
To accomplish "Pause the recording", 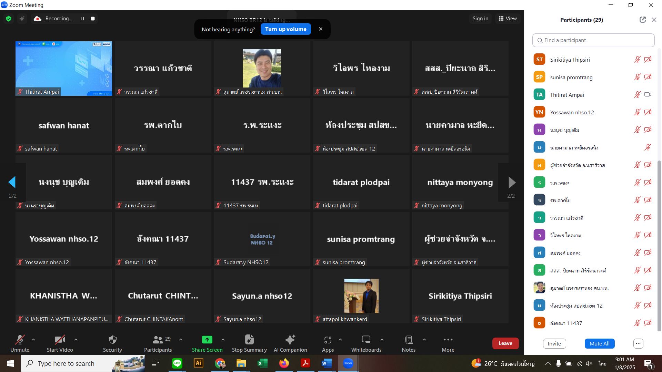I will (82, 19).
